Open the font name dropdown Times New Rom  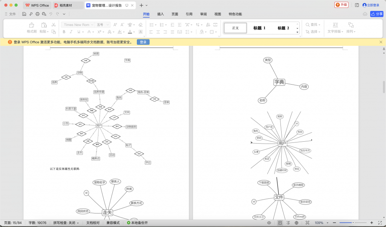[x=78, y=25]
